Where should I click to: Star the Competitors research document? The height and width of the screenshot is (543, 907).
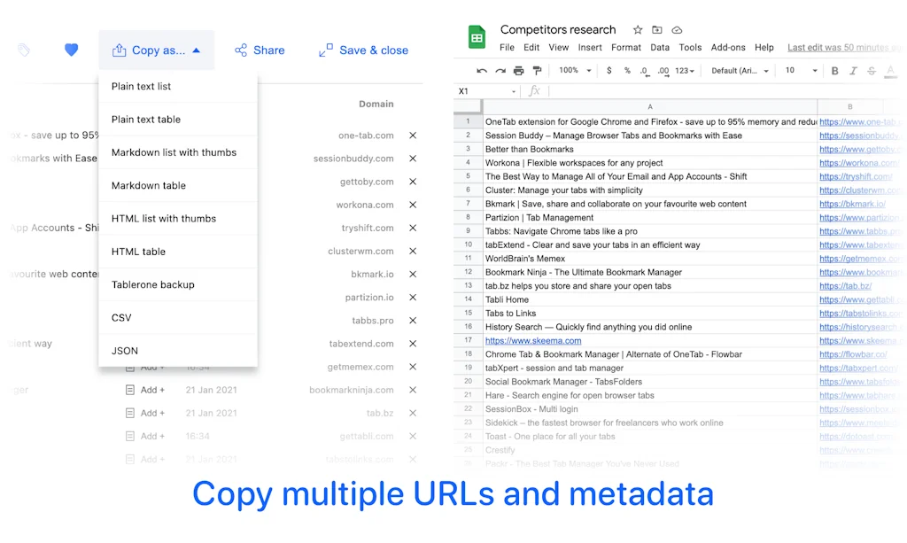tap(638, 30)
